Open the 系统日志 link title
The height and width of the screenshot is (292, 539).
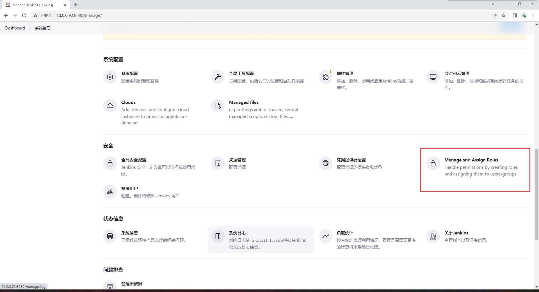point(237,233)
